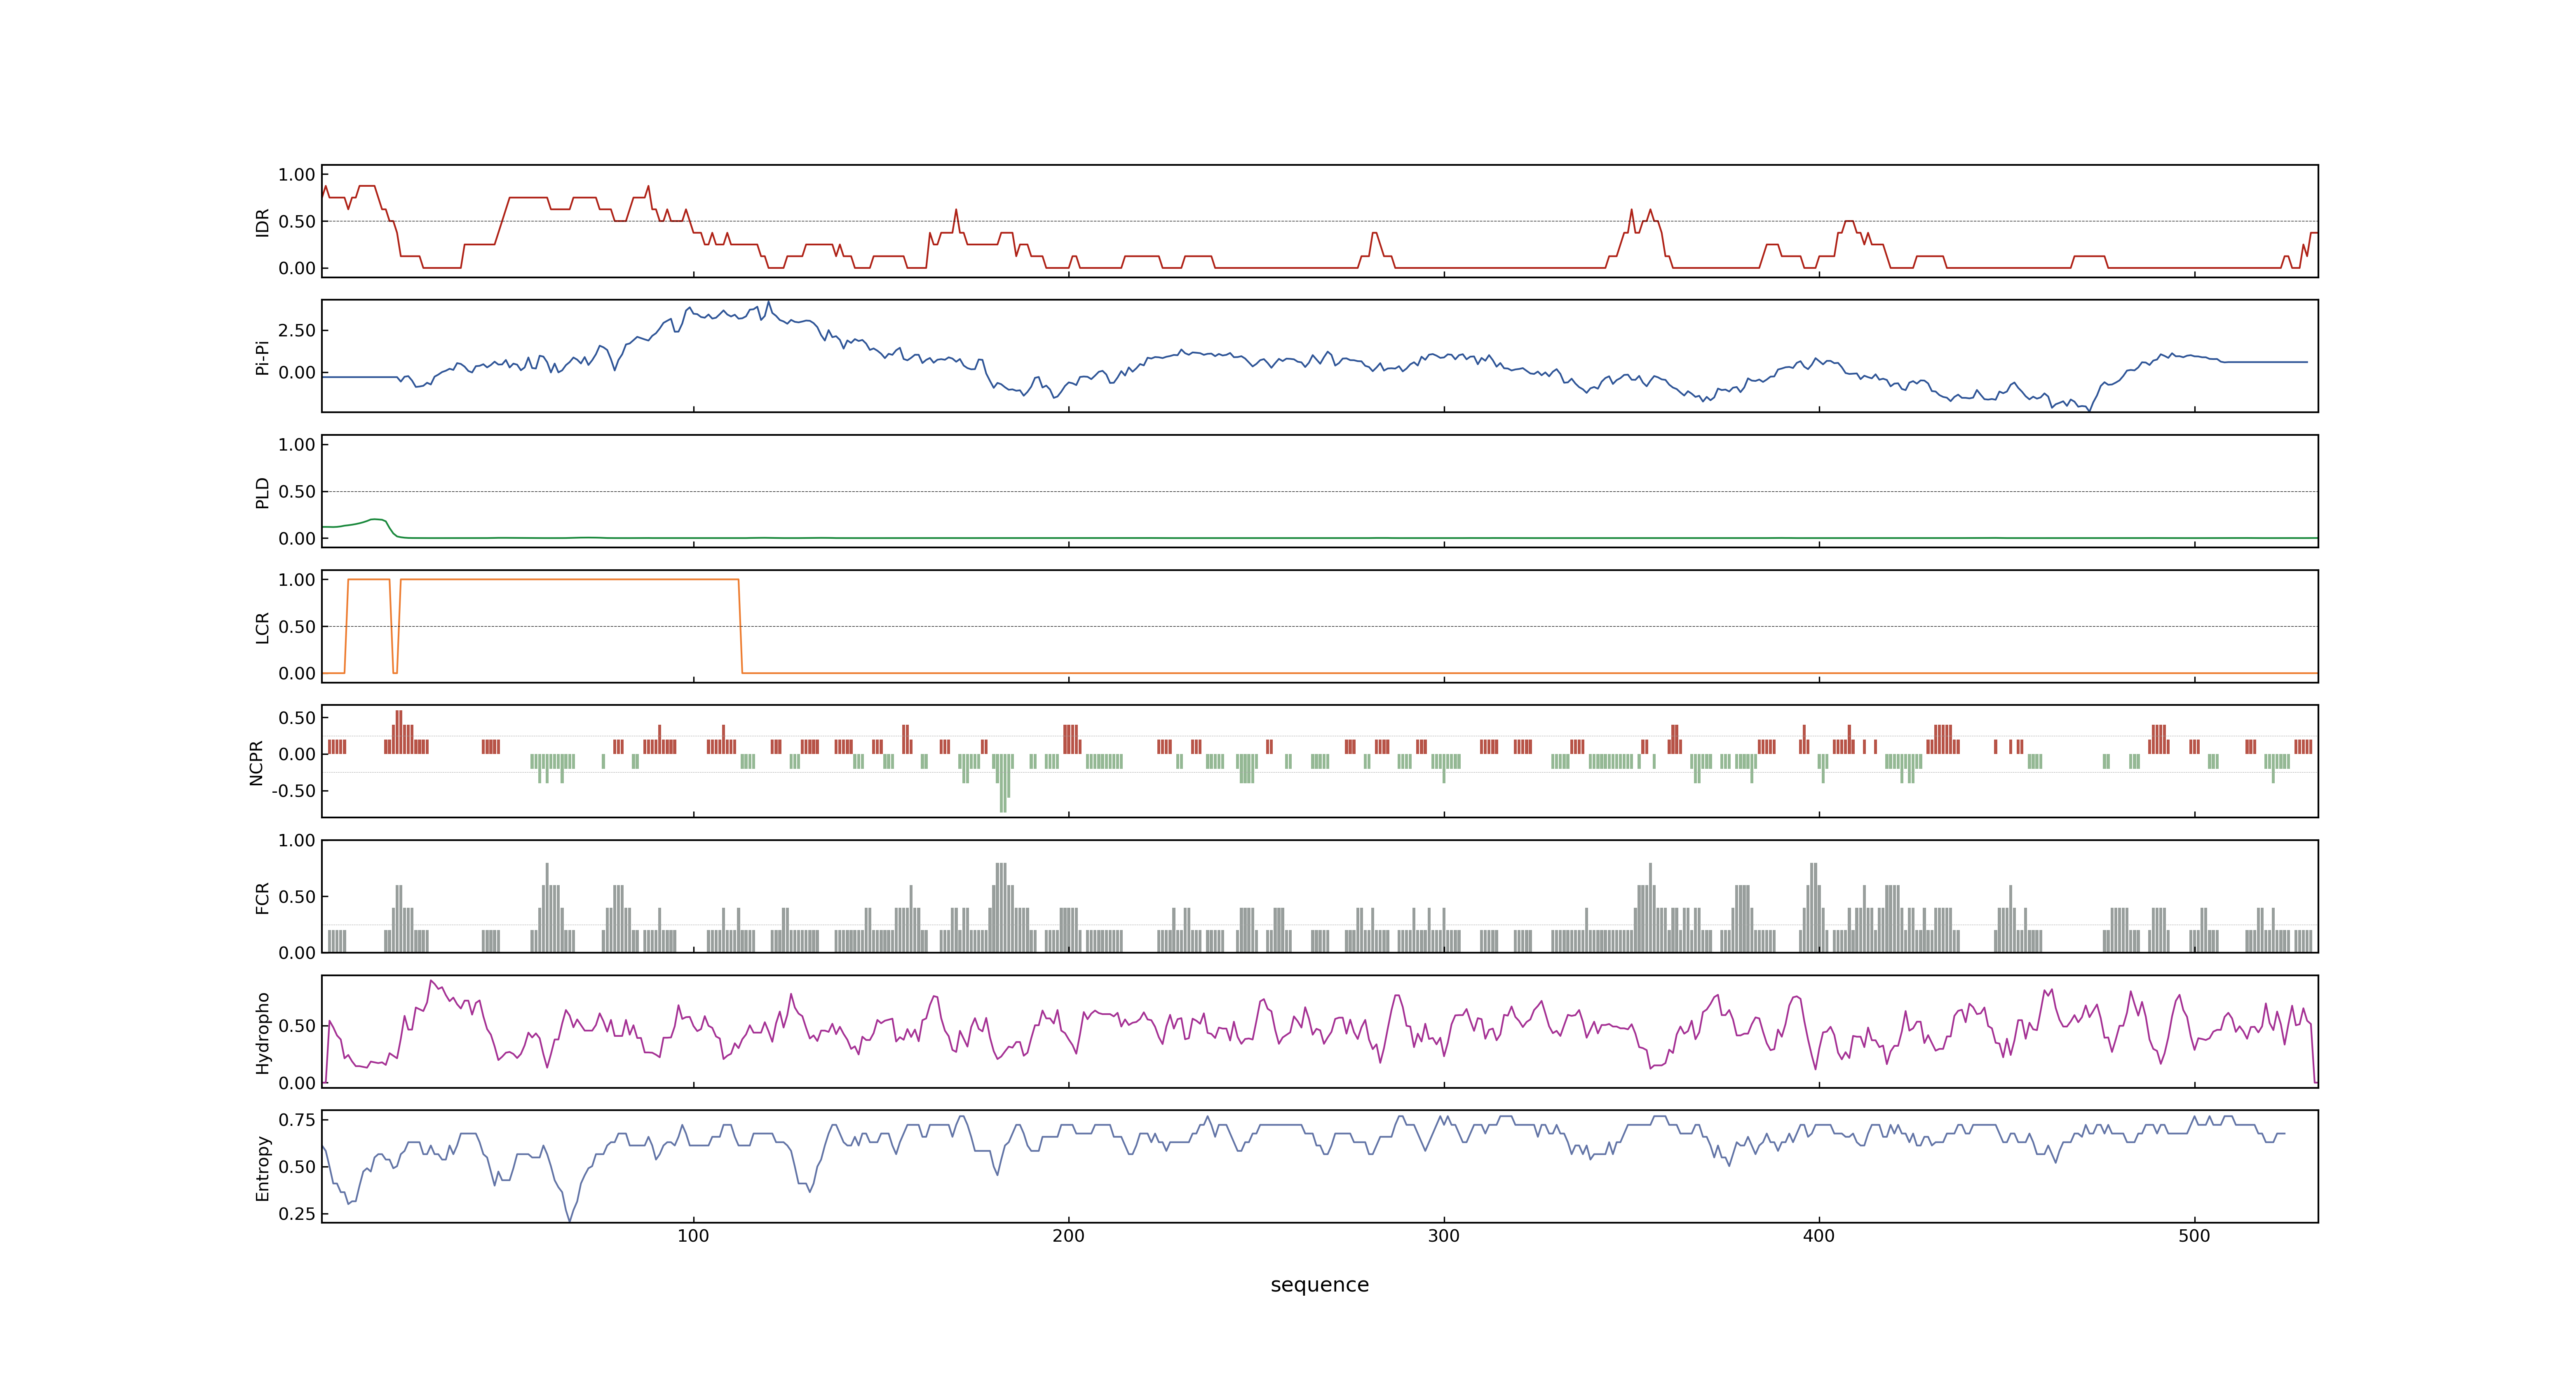2576x1374 pixels.
Task: Click the 0.50 tick on the FCR panel
Action: [297, 897]
